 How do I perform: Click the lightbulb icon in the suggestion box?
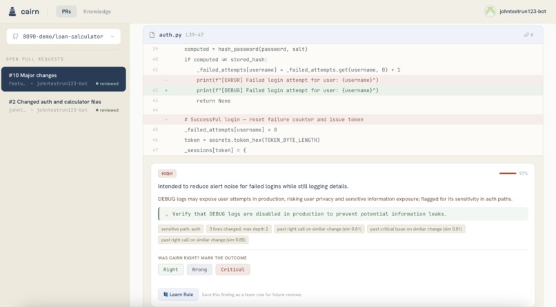(x=167, y=213)
